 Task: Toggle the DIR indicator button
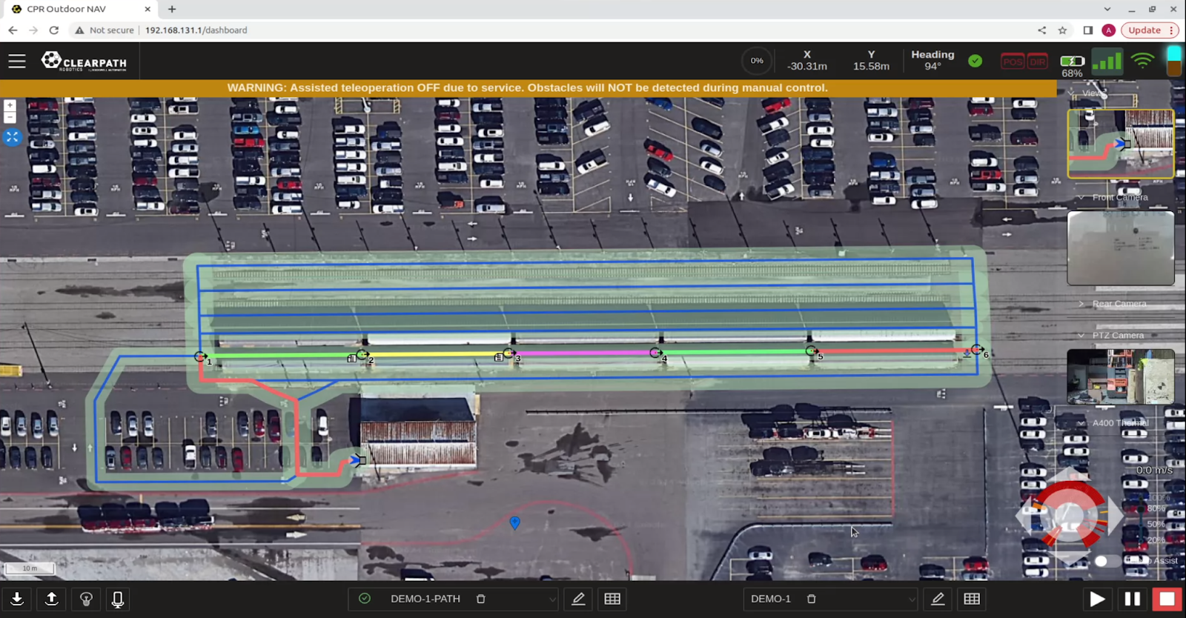1037,62
